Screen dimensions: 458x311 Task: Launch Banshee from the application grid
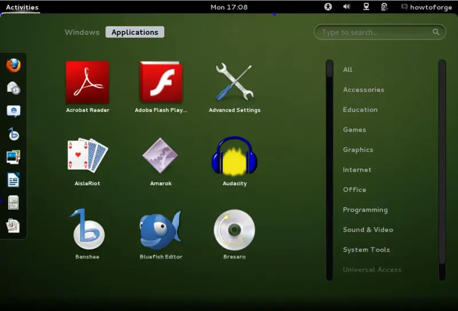(x=88, y=234)
